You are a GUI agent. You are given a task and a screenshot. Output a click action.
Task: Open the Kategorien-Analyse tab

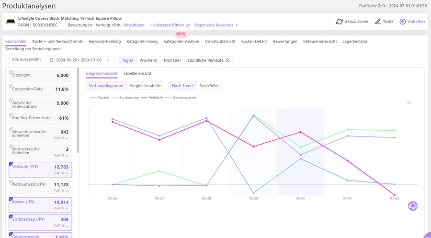[x=181, y=42]
